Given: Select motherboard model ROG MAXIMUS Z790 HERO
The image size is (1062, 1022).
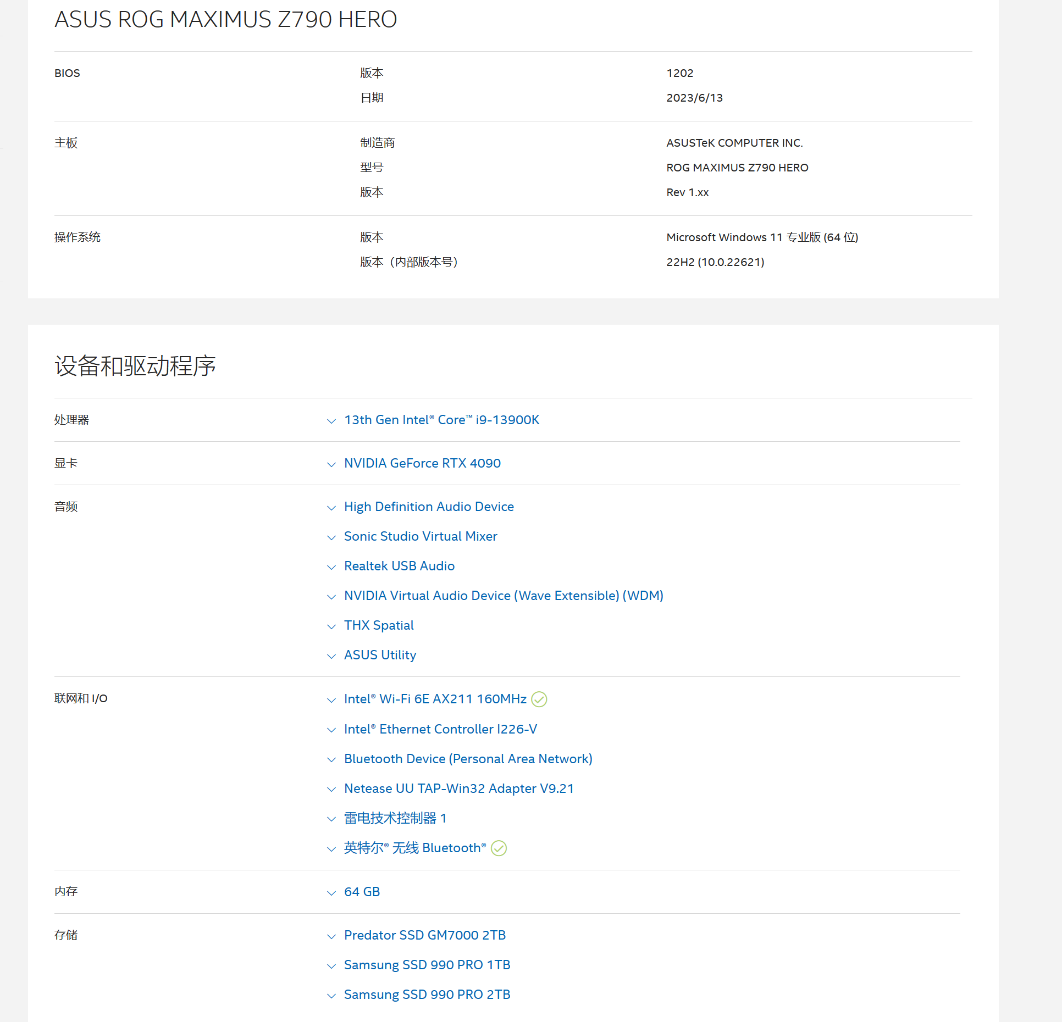Looking at the screenshot, I should [737, 168].
